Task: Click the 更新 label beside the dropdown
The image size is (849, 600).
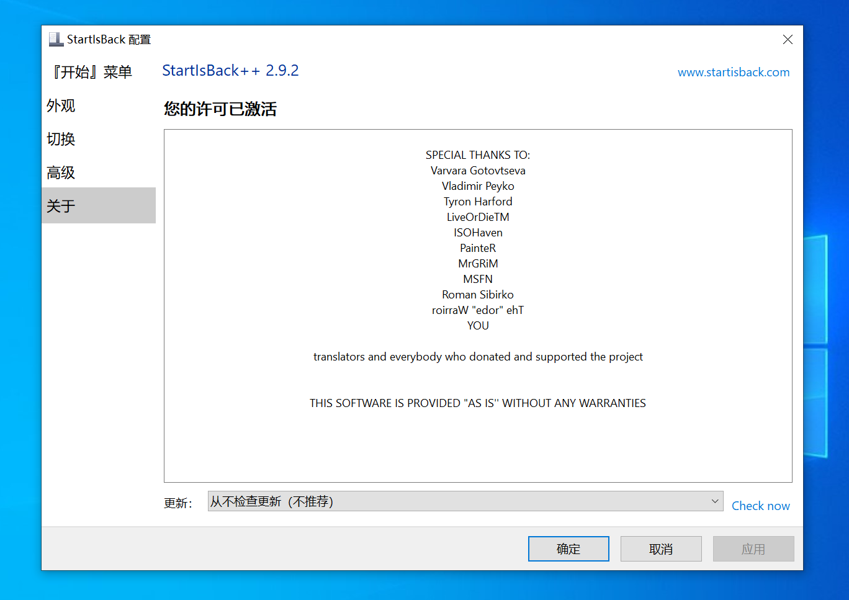Action: point(178,503)
